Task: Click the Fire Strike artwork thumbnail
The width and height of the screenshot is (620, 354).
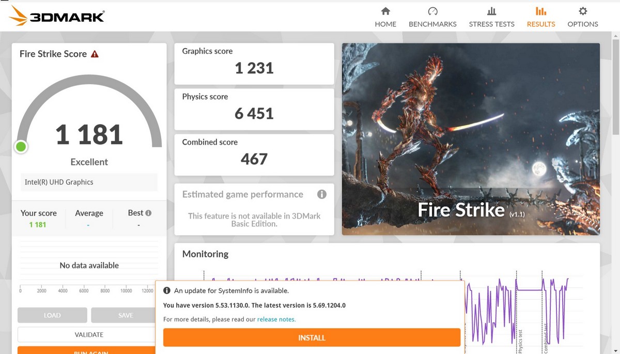Action: (471, 139)
